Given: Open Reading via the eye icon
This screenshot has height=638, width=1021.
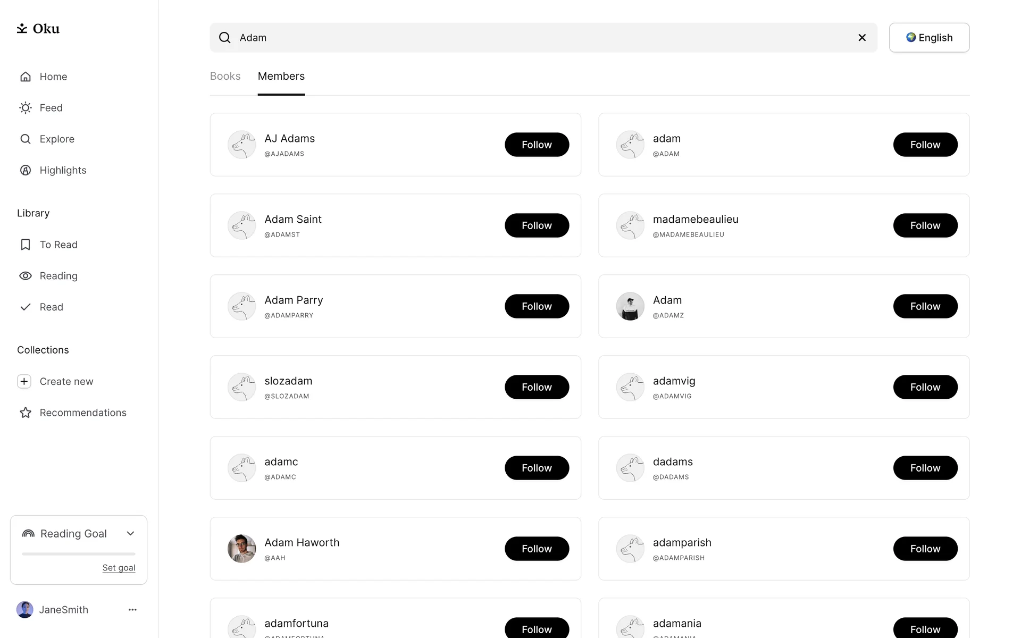Looking at the screenshot, I should tap(25, 276).
